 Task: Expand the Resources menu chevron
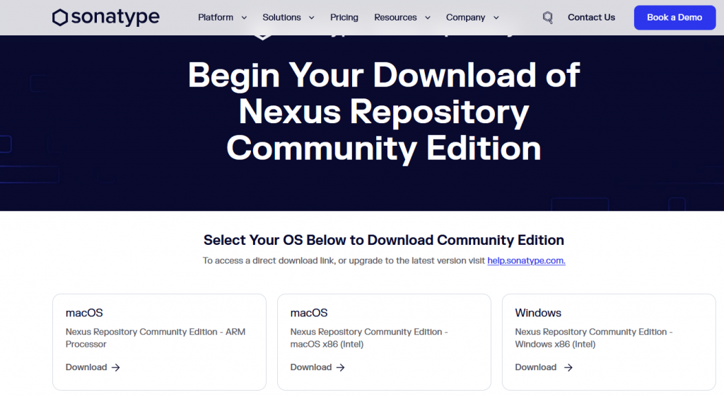coord(428,18)
